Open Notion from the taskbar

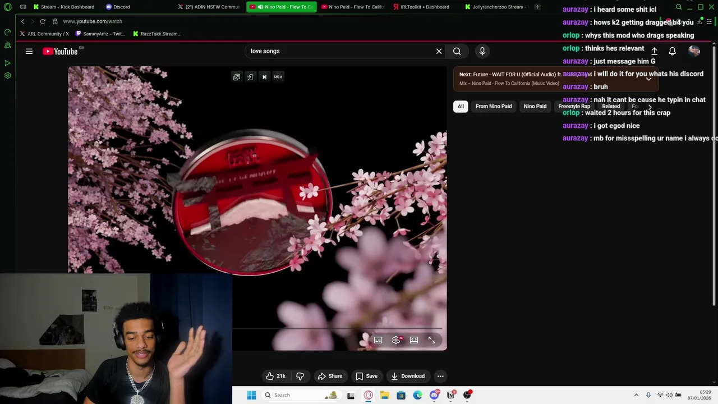[450, 395]
